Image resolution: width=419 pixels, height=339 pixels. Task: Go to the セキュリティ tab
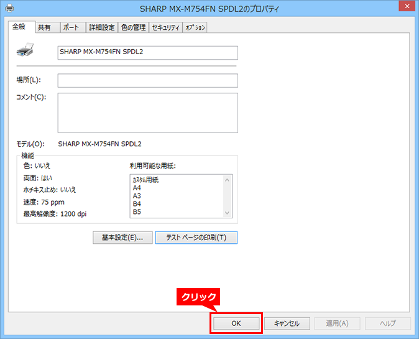click(x=165, y=27)
